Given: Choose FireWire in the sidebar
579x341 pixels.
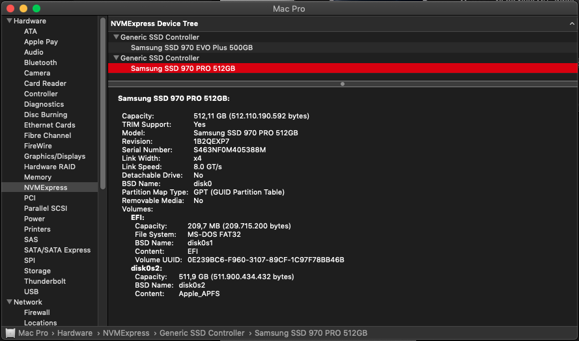Looking at the screenshot, I should click(38, 146).
